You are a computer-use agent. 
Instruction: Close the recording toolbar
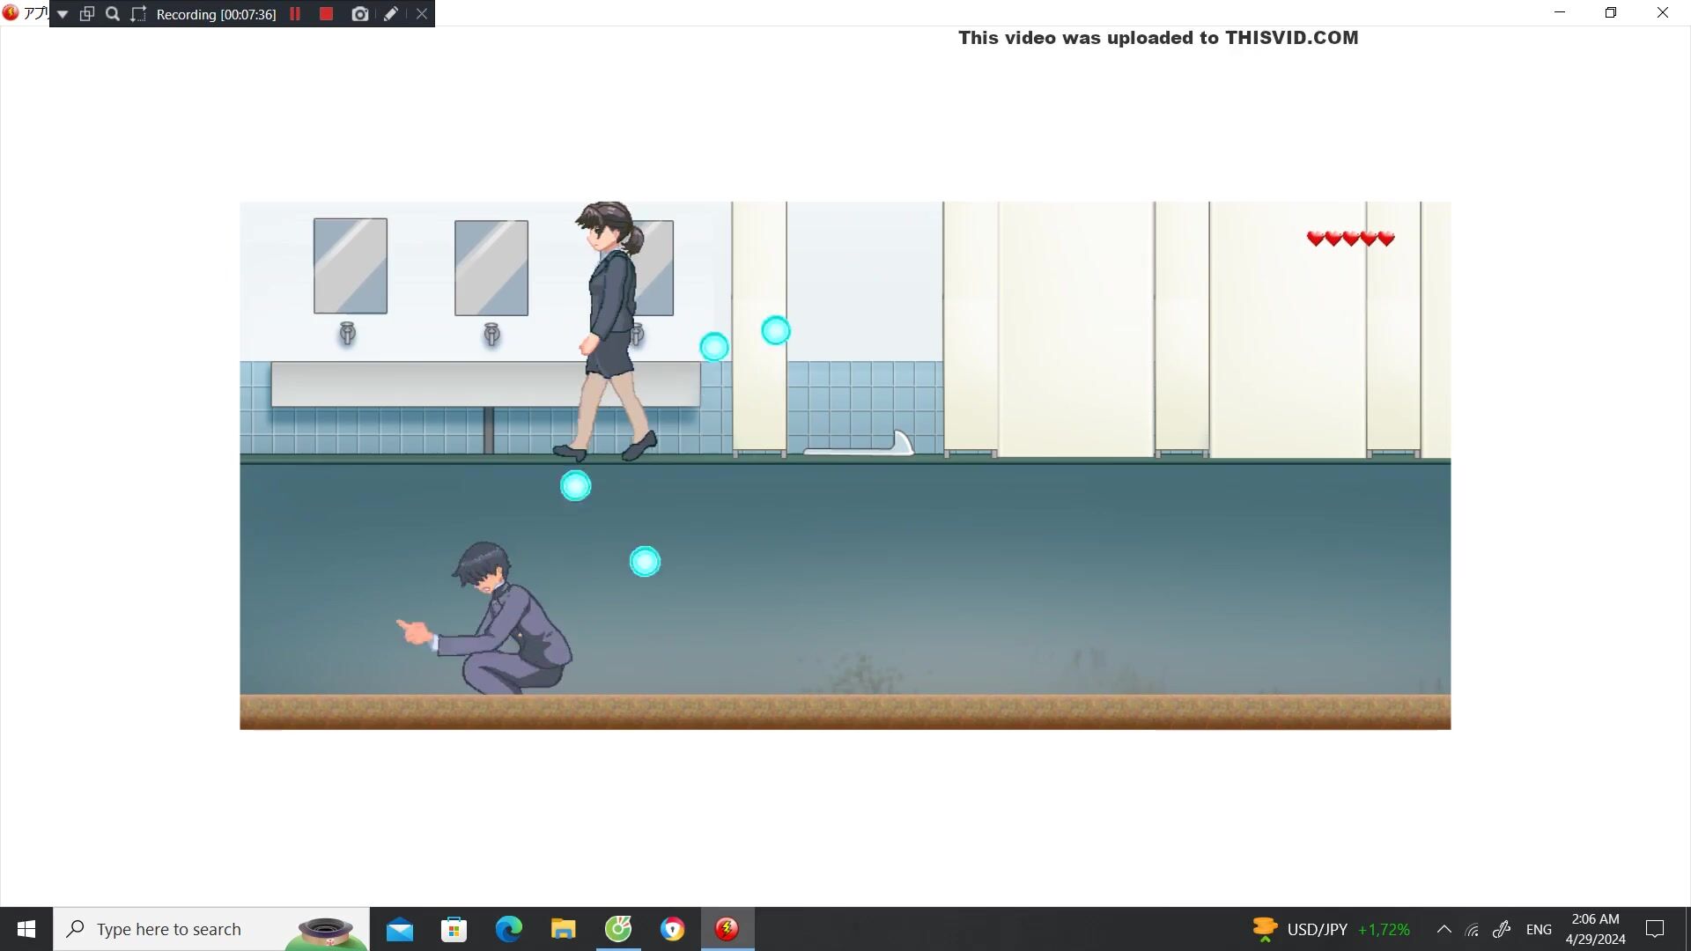(422, 14)
